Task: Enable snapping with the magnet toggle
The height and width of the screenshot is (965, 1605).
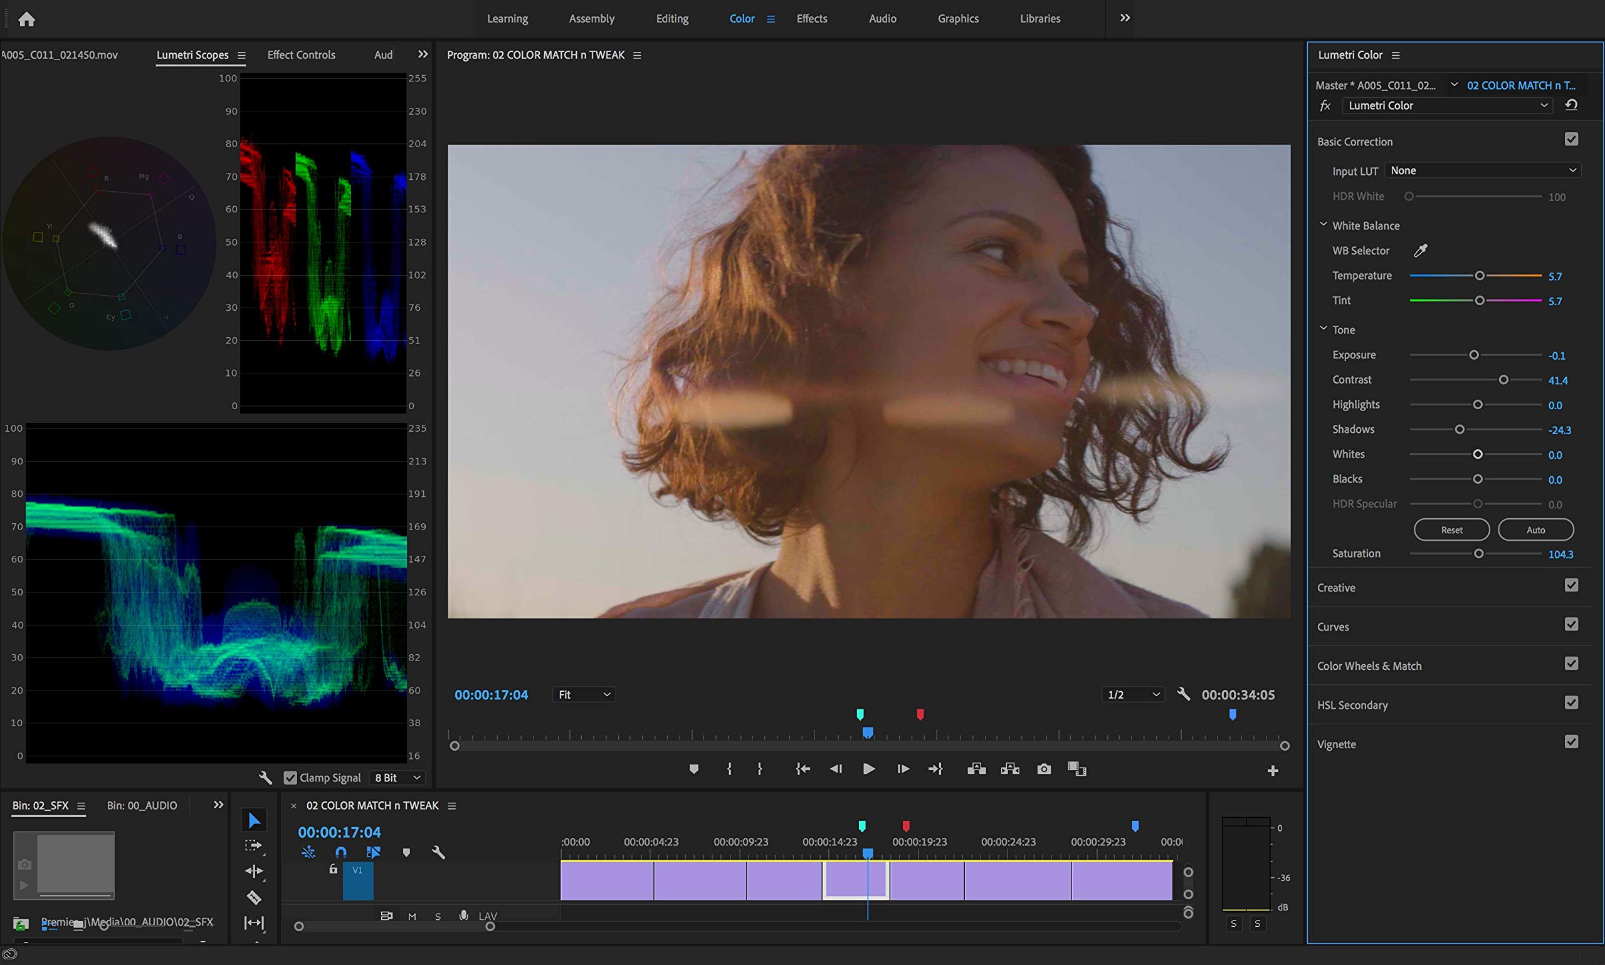Action: point(340,852)
